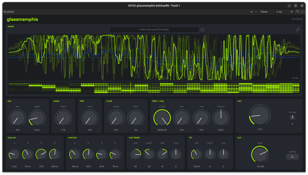
Task: Click the version label at top right
Action: point(297,19)
